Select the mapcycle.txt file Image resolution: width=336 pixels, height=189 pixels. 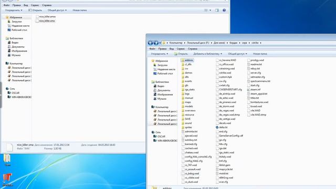pos(224,169)
